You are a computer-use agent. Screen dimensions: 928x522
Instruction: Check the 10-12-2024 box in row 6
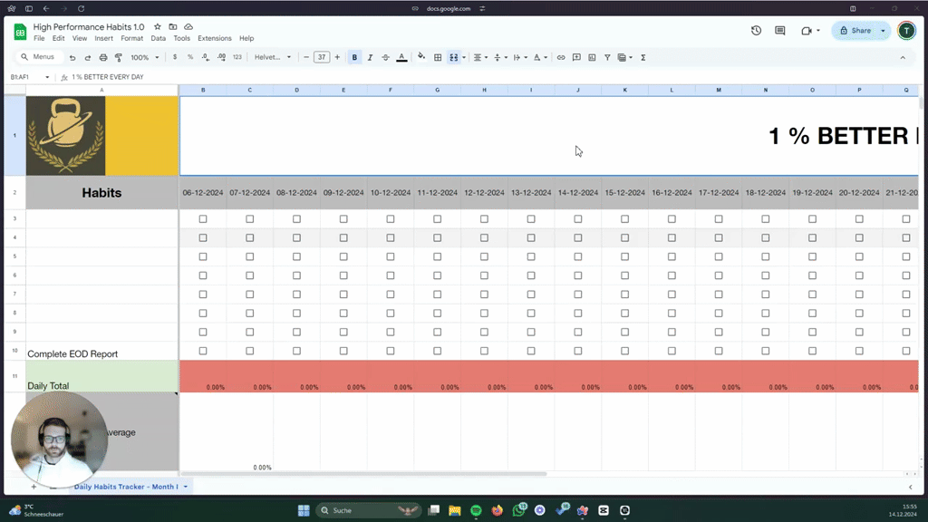pos(391,275)
